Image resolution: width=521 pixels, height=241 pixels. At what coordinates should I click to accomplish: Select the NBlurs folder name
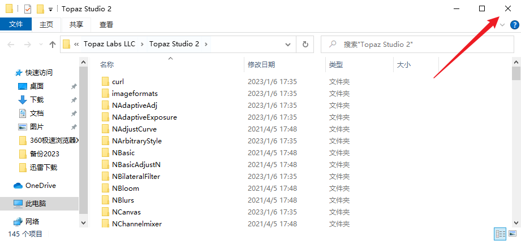(x=123, y=200)
